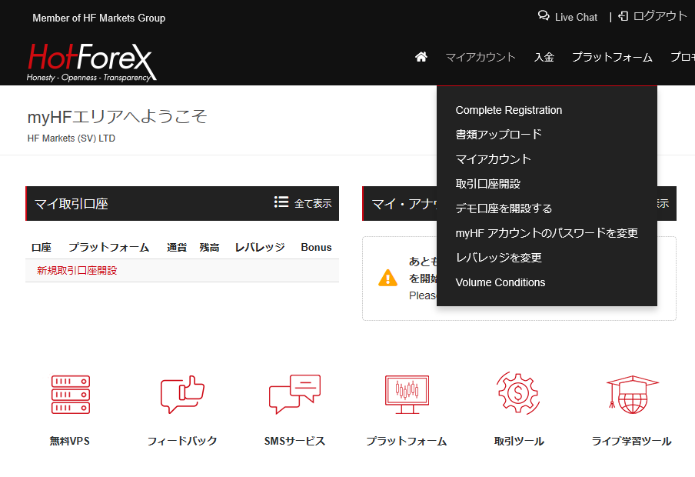The height and width of the screenshot is (477, 695).
Task: Select myHF アカウントのパスワードを変更 option
Action: click(547, 233)
